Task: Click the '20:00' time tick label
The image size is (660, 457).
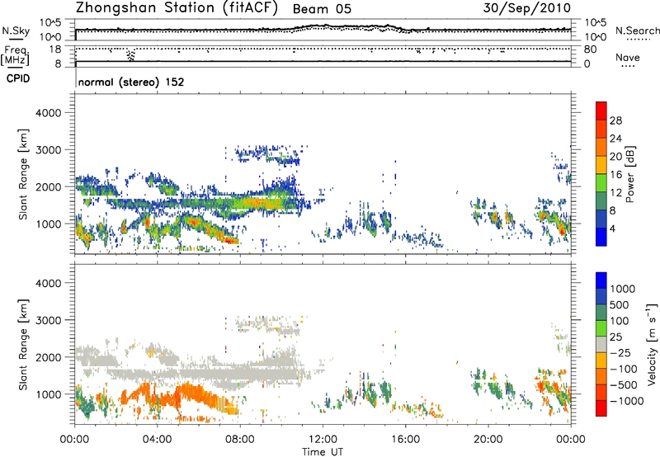Action: [x=488, y=440]
